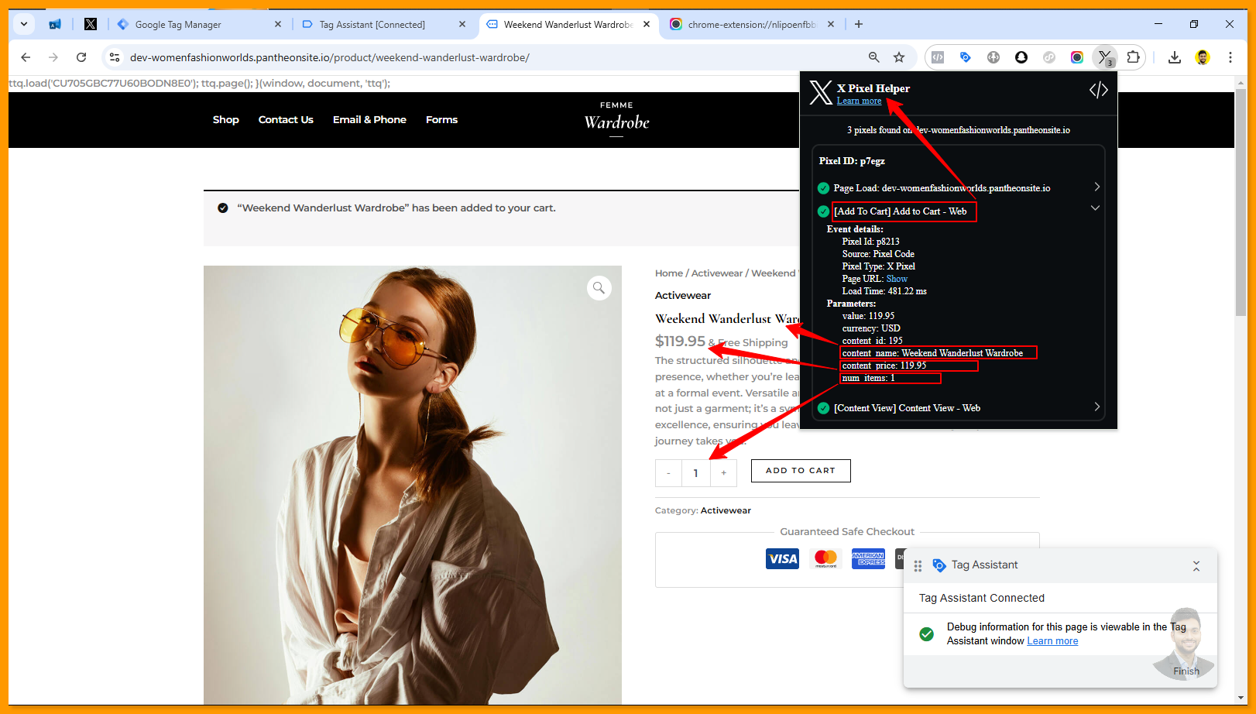Open the Tag Assistant extension in toolbar
Viewport: 1256px width, 714px height.
[965, 57]
